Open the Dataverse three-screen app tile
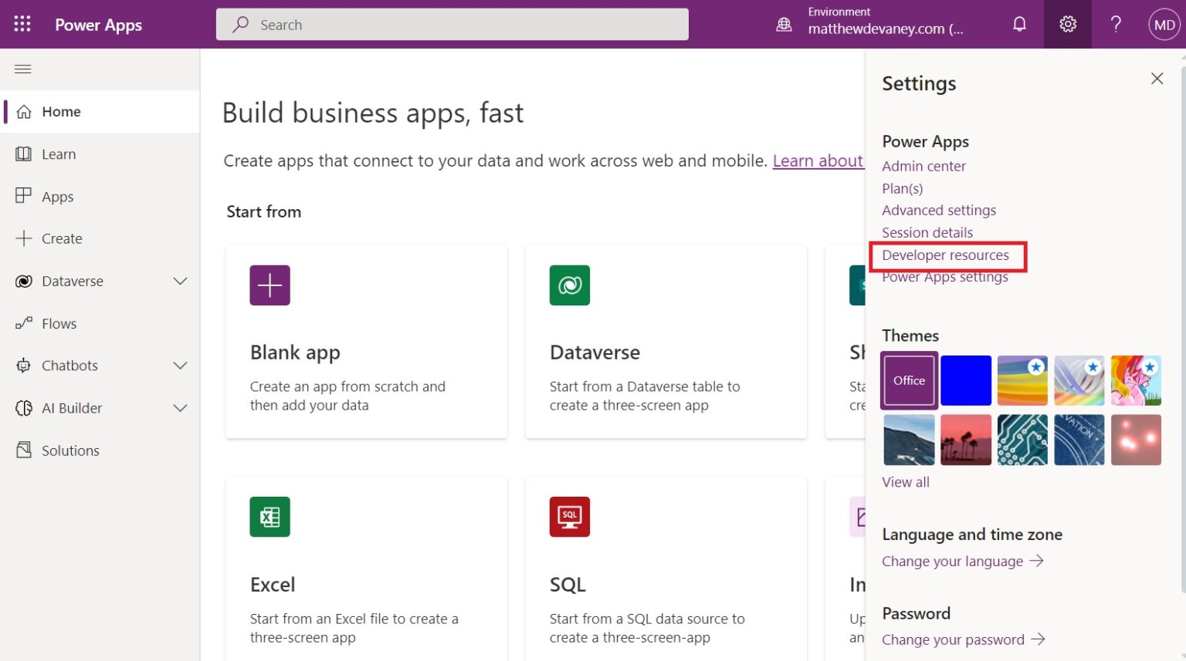Image resolution: width=1186 pixels, height=661 pixels. coord(666,341)
